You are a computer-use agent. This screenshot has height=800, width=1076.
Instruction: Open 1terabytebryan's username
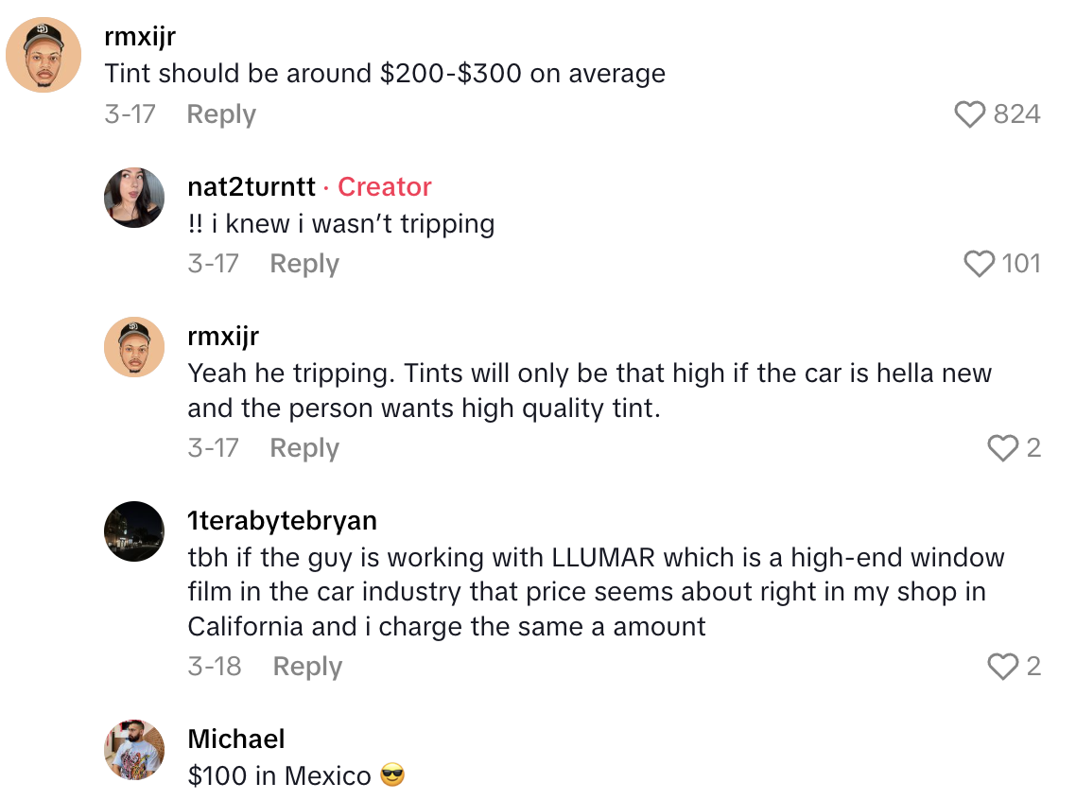(282, 520)
